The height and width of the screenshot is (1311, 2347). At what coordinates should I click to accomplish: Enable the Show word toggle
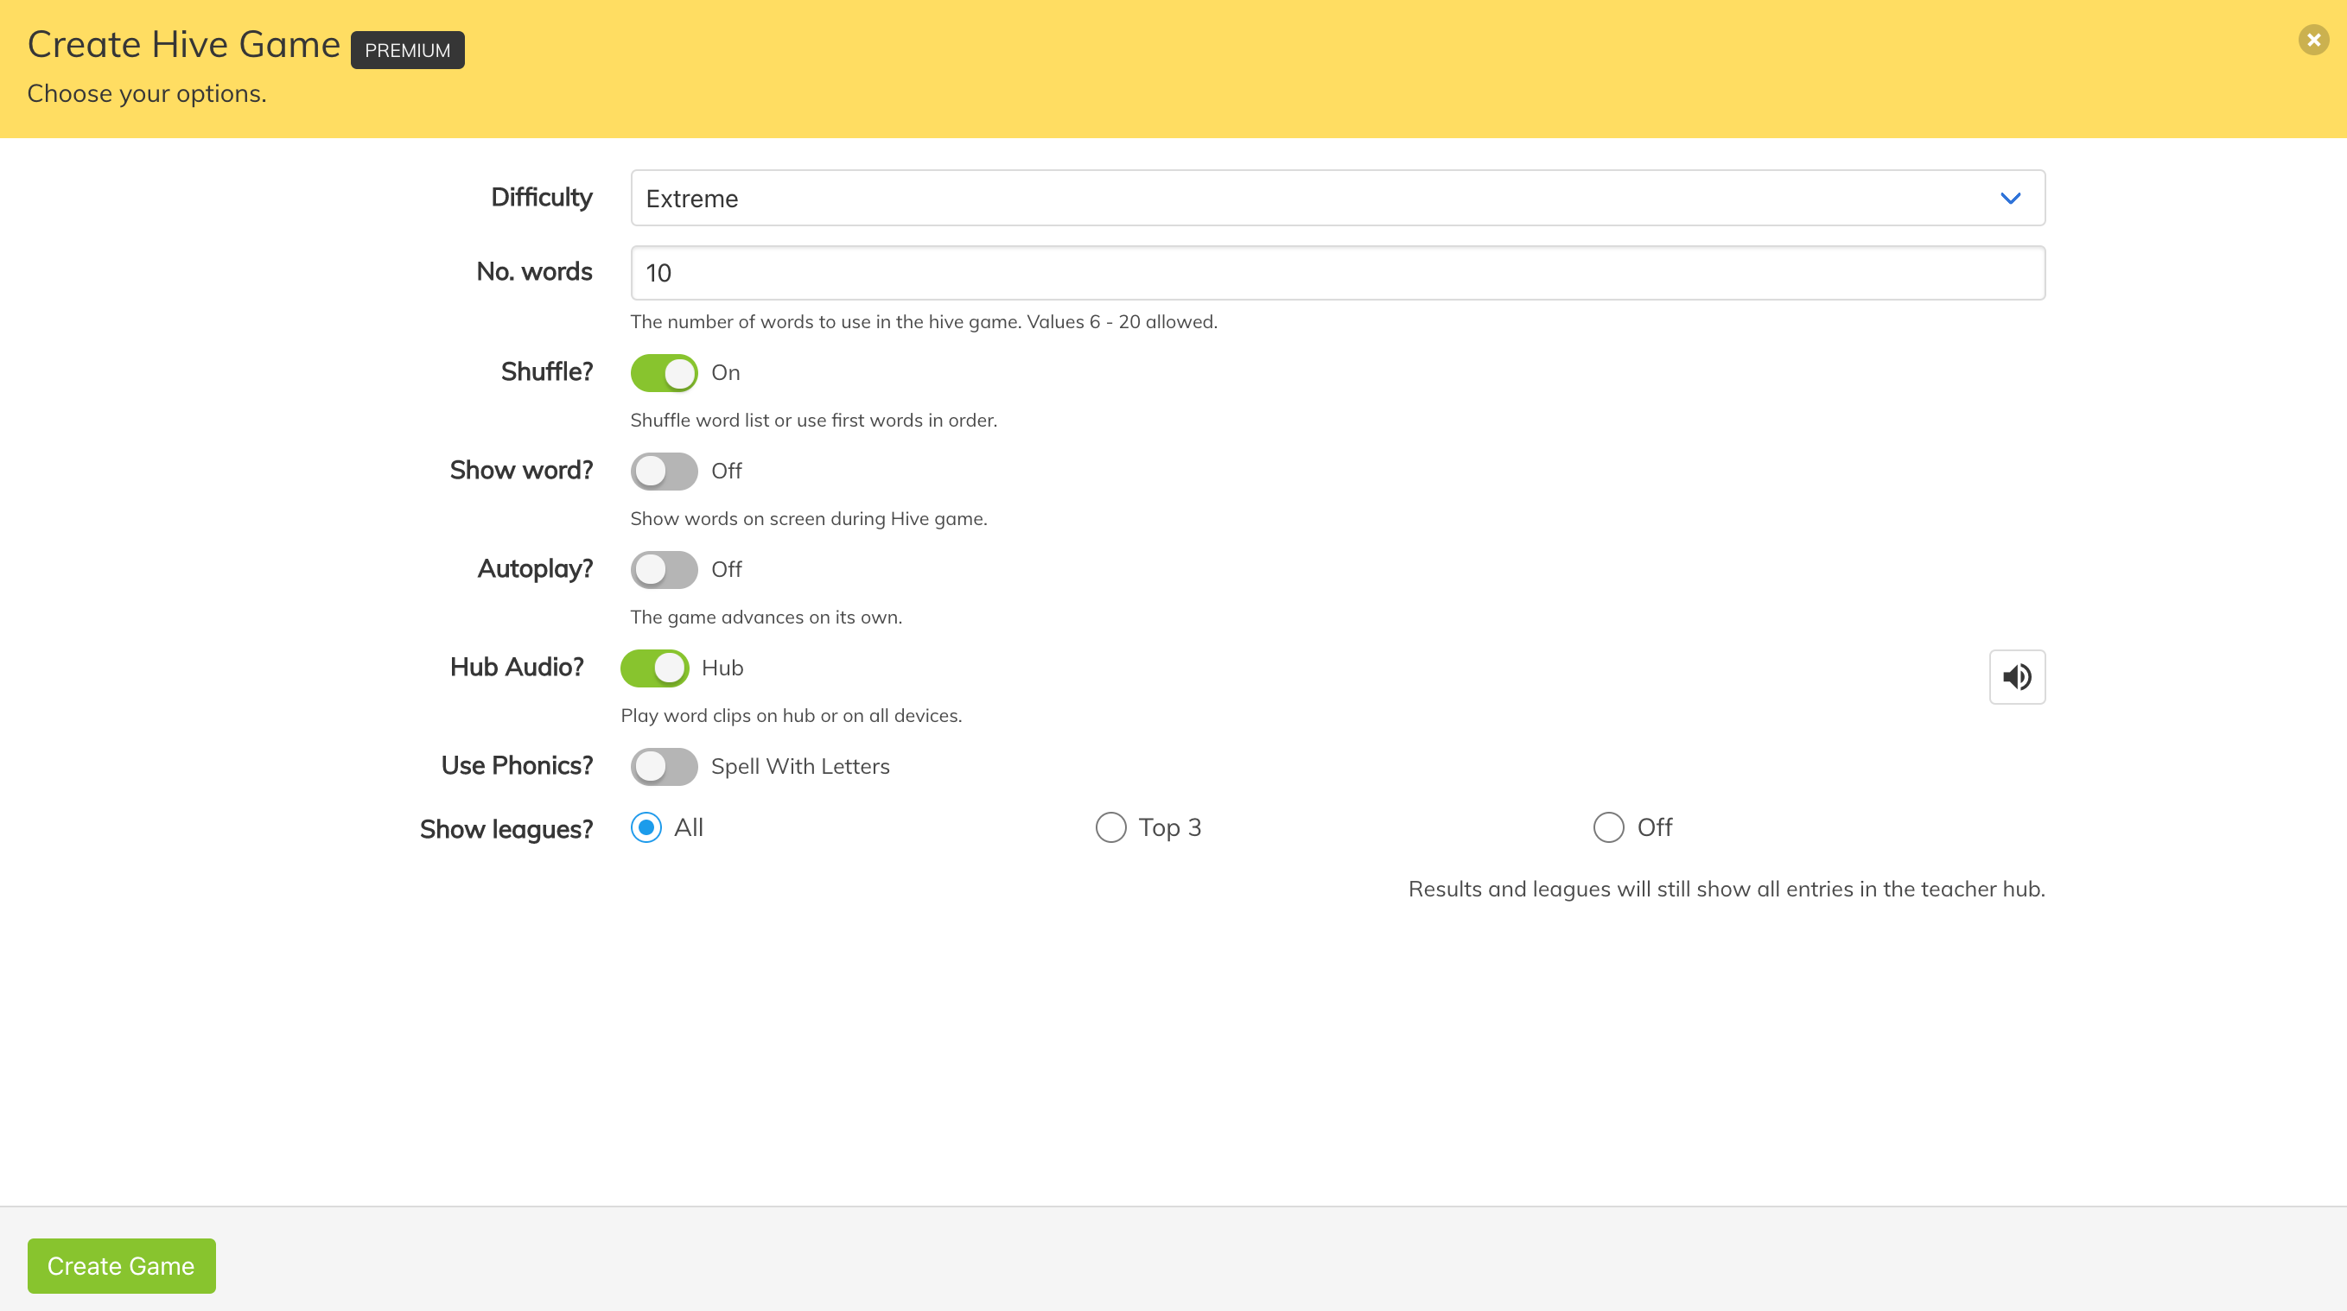[x=665, y=471]
